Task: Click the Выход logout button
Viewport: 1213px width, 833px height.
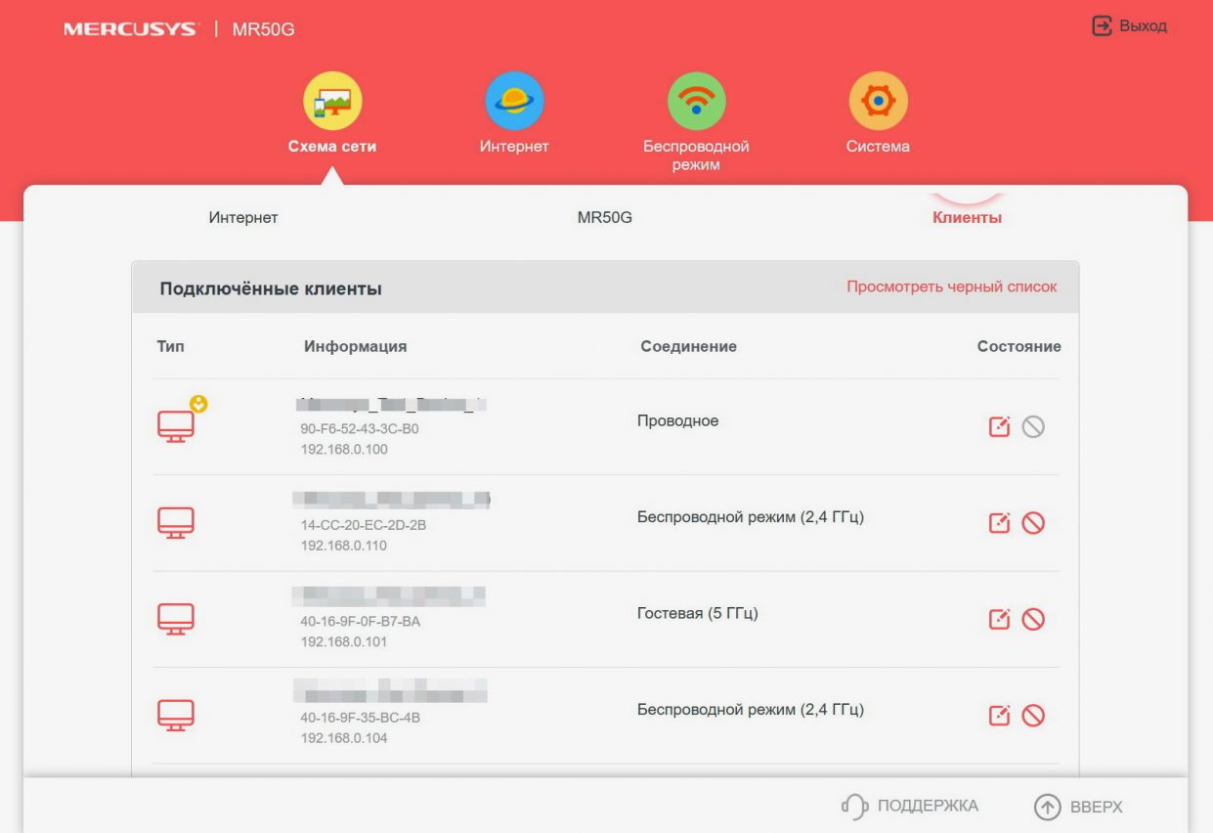Action: 1130,26
